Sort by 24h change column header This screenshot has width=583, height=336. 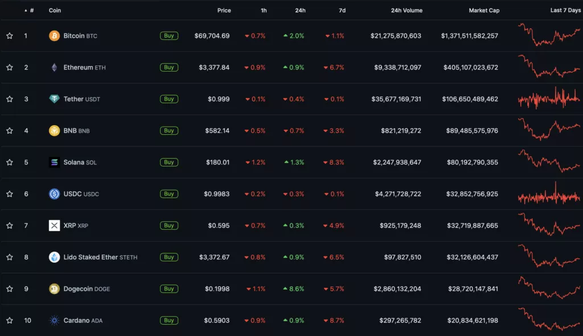point(300,10)
